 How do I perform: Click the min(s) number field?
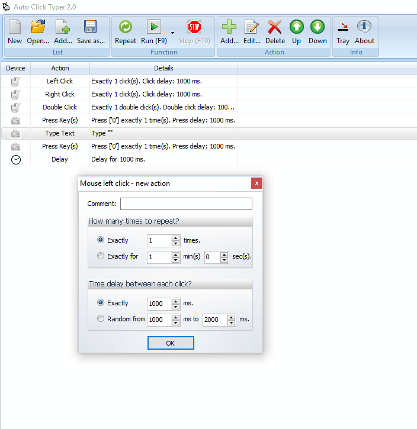(x=159, y=257)
